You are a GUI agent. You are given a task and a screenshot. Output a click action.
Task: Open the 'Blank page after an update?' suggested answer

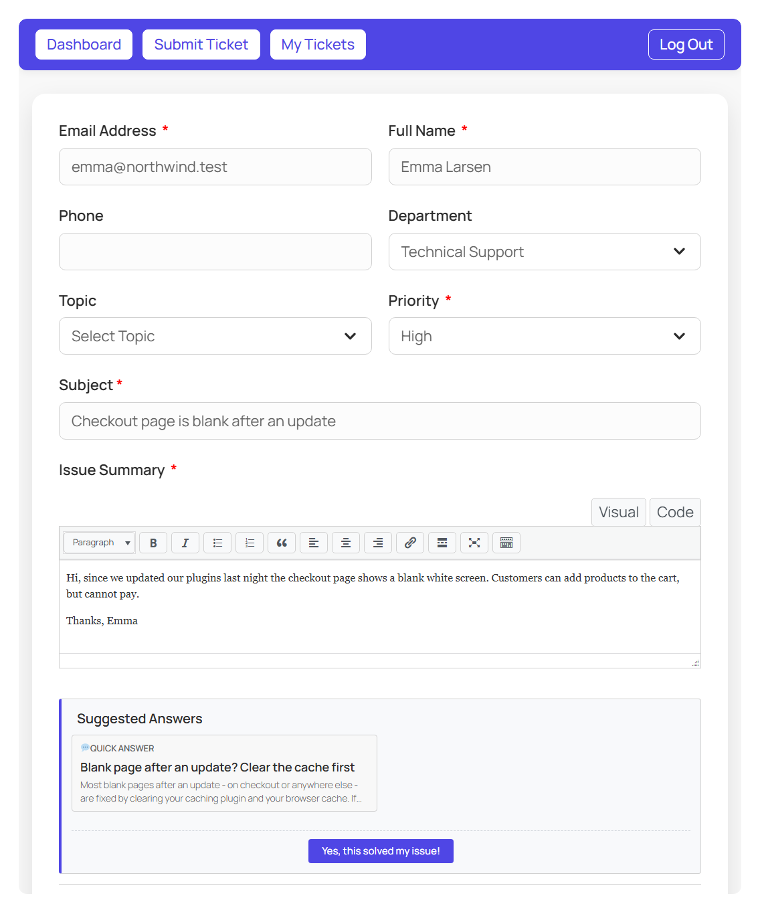224,773
